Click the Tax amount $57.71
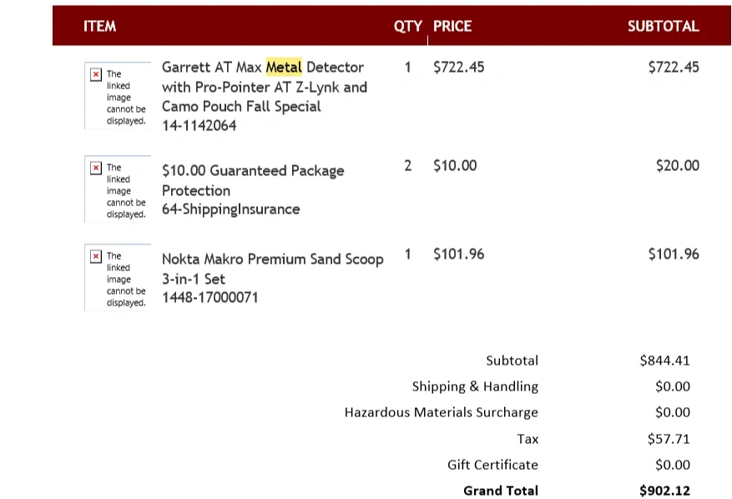This screenshot has width=732, height=499. point(669,439)
